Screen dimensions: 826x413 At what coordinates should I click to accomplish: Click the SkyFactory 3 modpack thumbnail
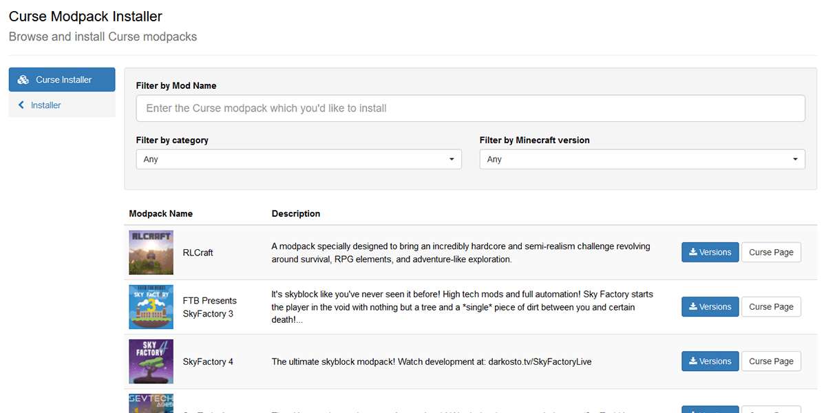151,307
